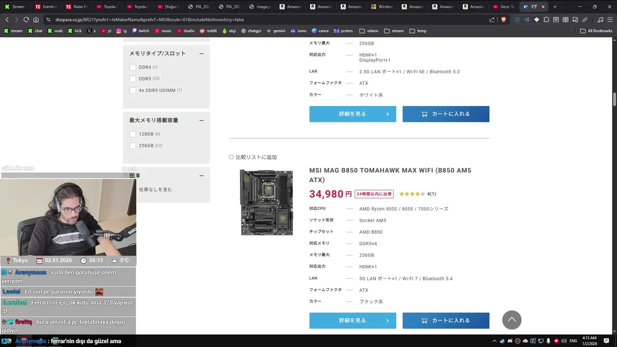Reload the current page

click(26, 20)
